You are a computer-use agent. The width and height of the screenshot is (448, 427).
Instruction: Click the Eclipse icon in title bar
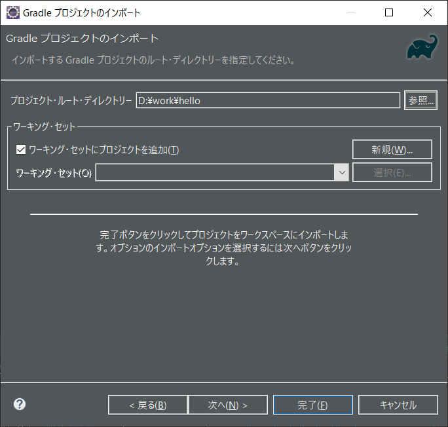coord(13,12)
